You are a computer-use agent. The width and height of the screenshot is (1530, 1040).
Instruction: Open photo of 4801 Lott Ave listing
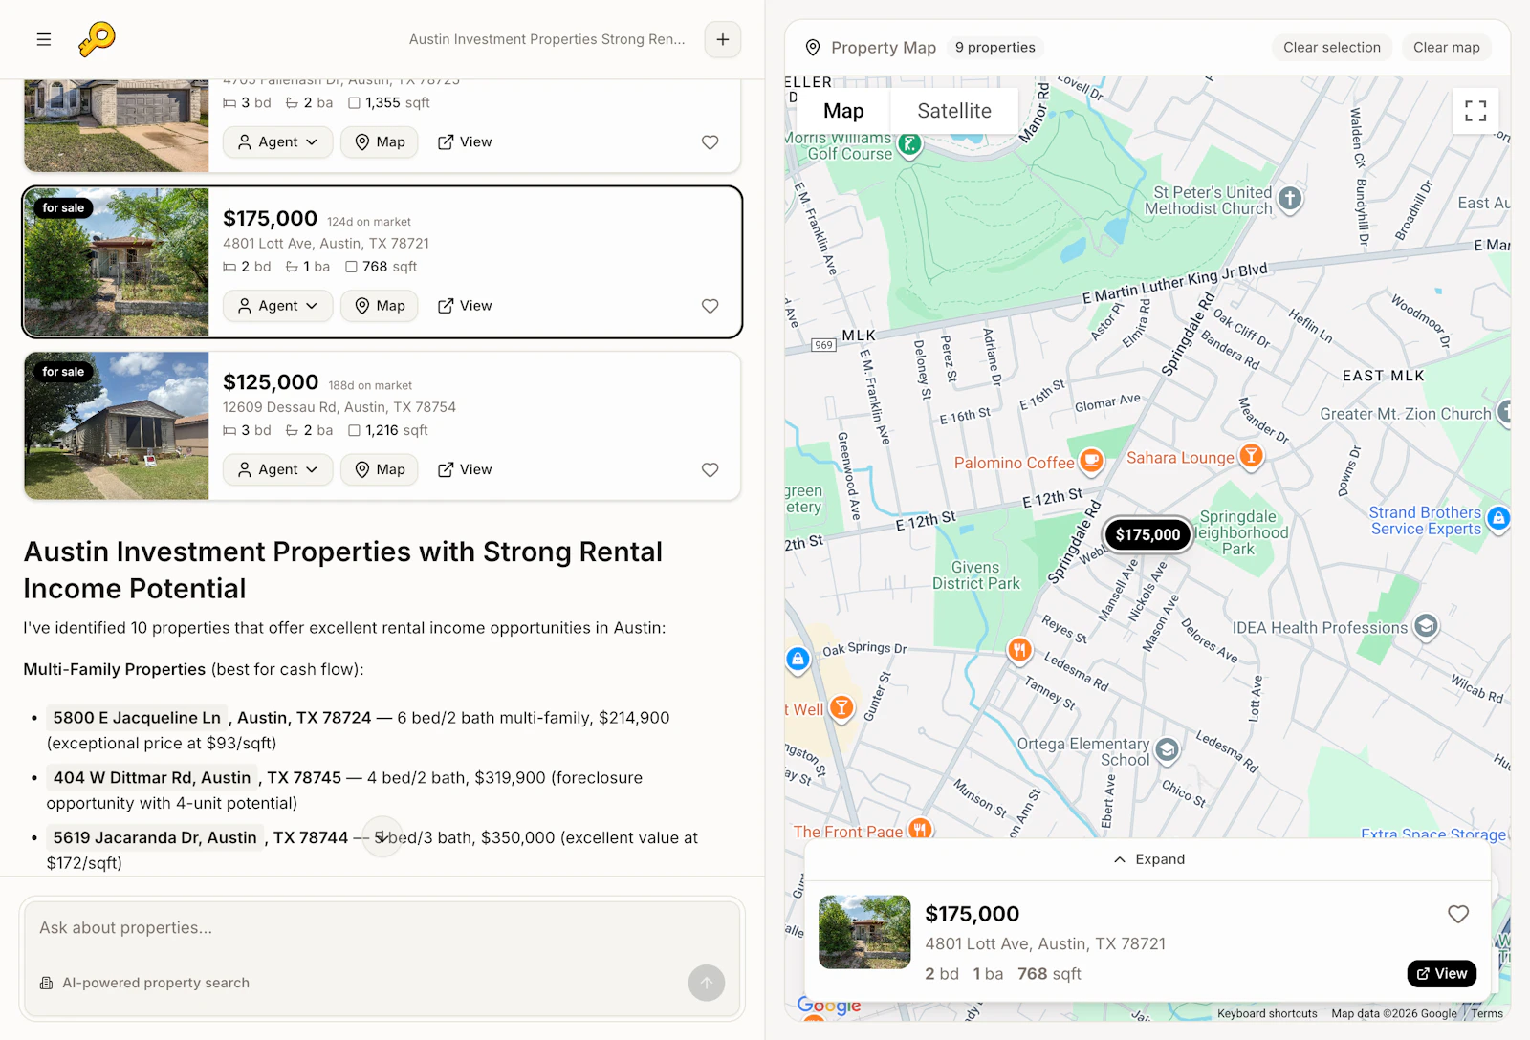pyautogui.click(x=117, y=262)
